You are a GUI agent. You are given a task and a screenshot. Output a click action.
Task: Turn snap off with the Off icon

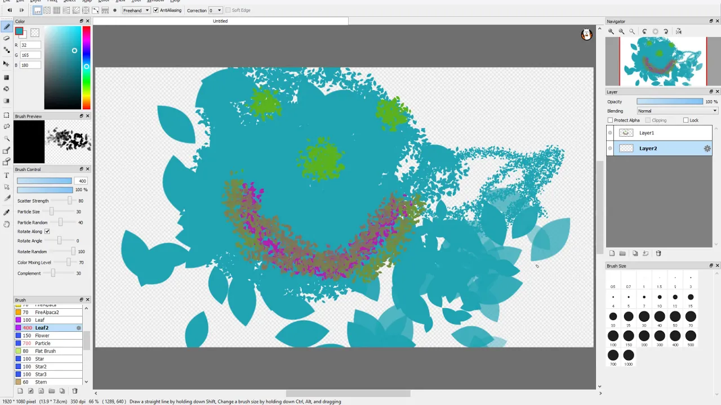click(37, 10)
